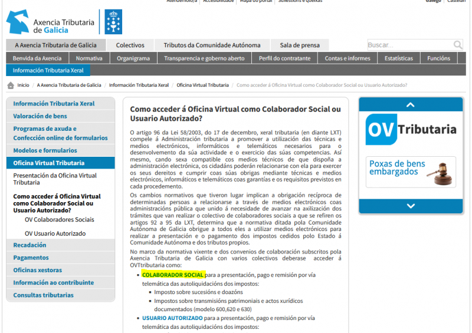
Task: Open the A Axencia Tributaria de Galicia tab
Action: click(x=55, y=45)
